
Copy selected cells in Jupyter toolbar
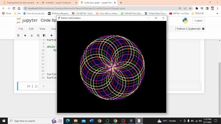point(38,35)
